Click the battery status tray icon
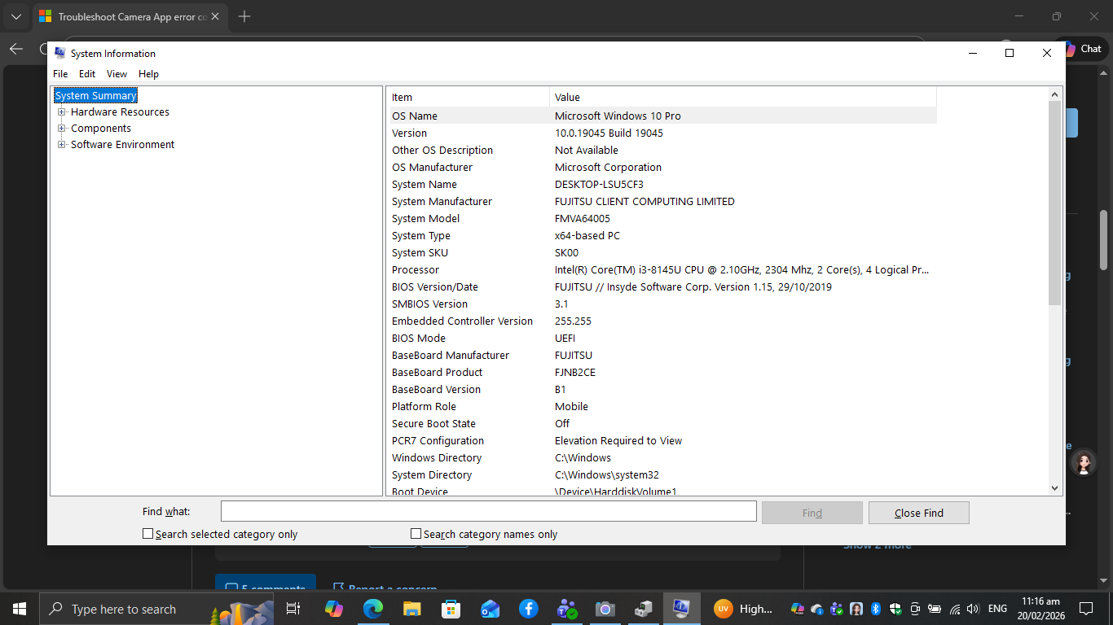 pos(935,609)
